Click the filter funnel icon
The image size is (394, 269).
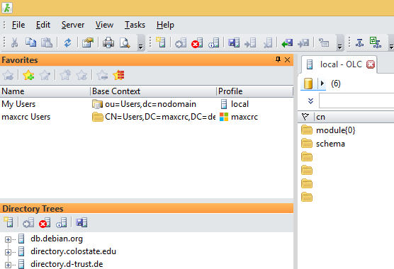point(305,117)
